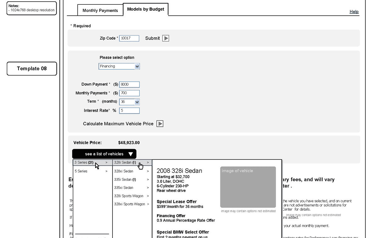
Task: Click in the Zip Code field
Action: point(129,38)
